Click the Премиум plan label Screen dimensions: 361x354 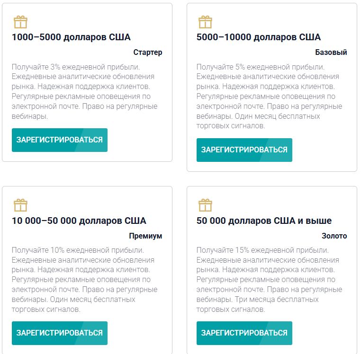coord(145,236)
